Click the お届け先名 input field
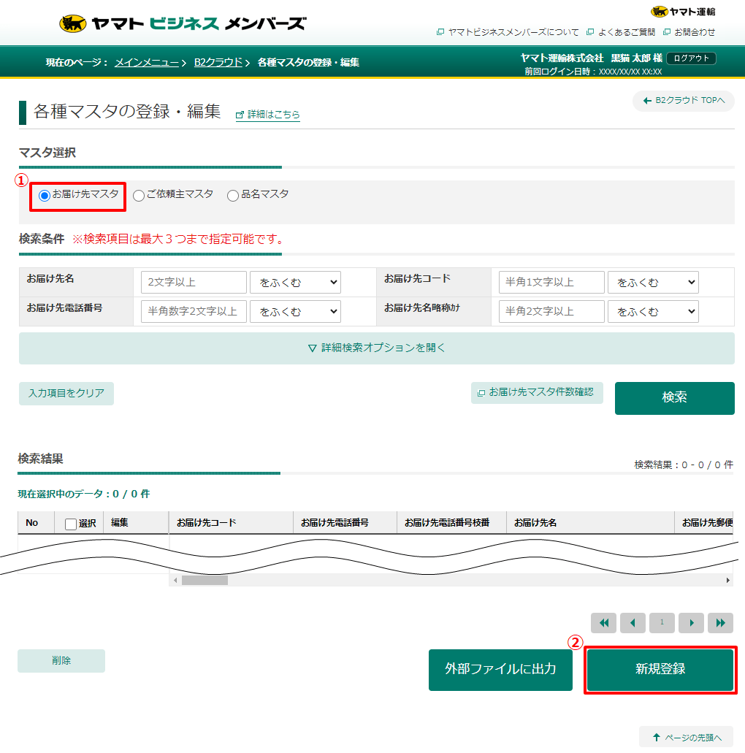Viewport: 745px width, 753px height. [193, 282]
